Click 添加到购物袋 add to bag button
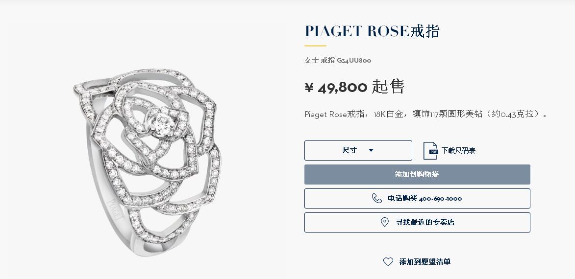This screenshot has width=575, height=279. point(417,174)
